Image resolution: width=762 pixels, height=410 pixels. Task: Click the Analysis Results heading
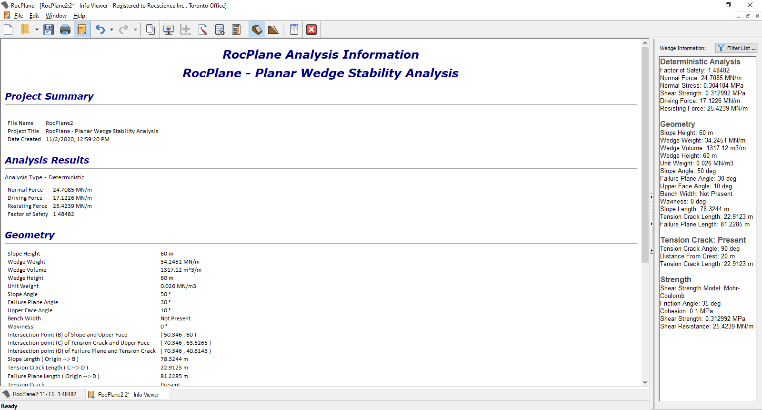[47, 160]
